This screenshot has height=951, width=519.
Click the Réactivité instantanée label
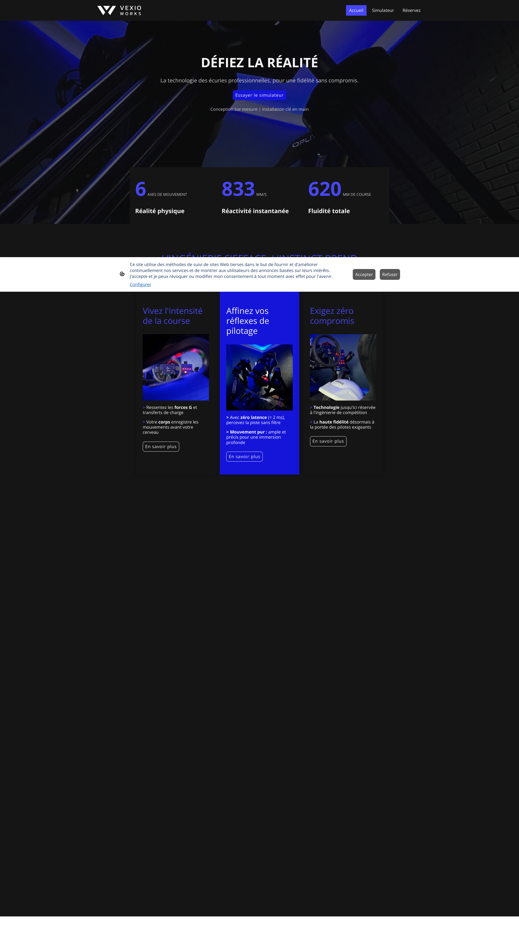coord(255,211)
